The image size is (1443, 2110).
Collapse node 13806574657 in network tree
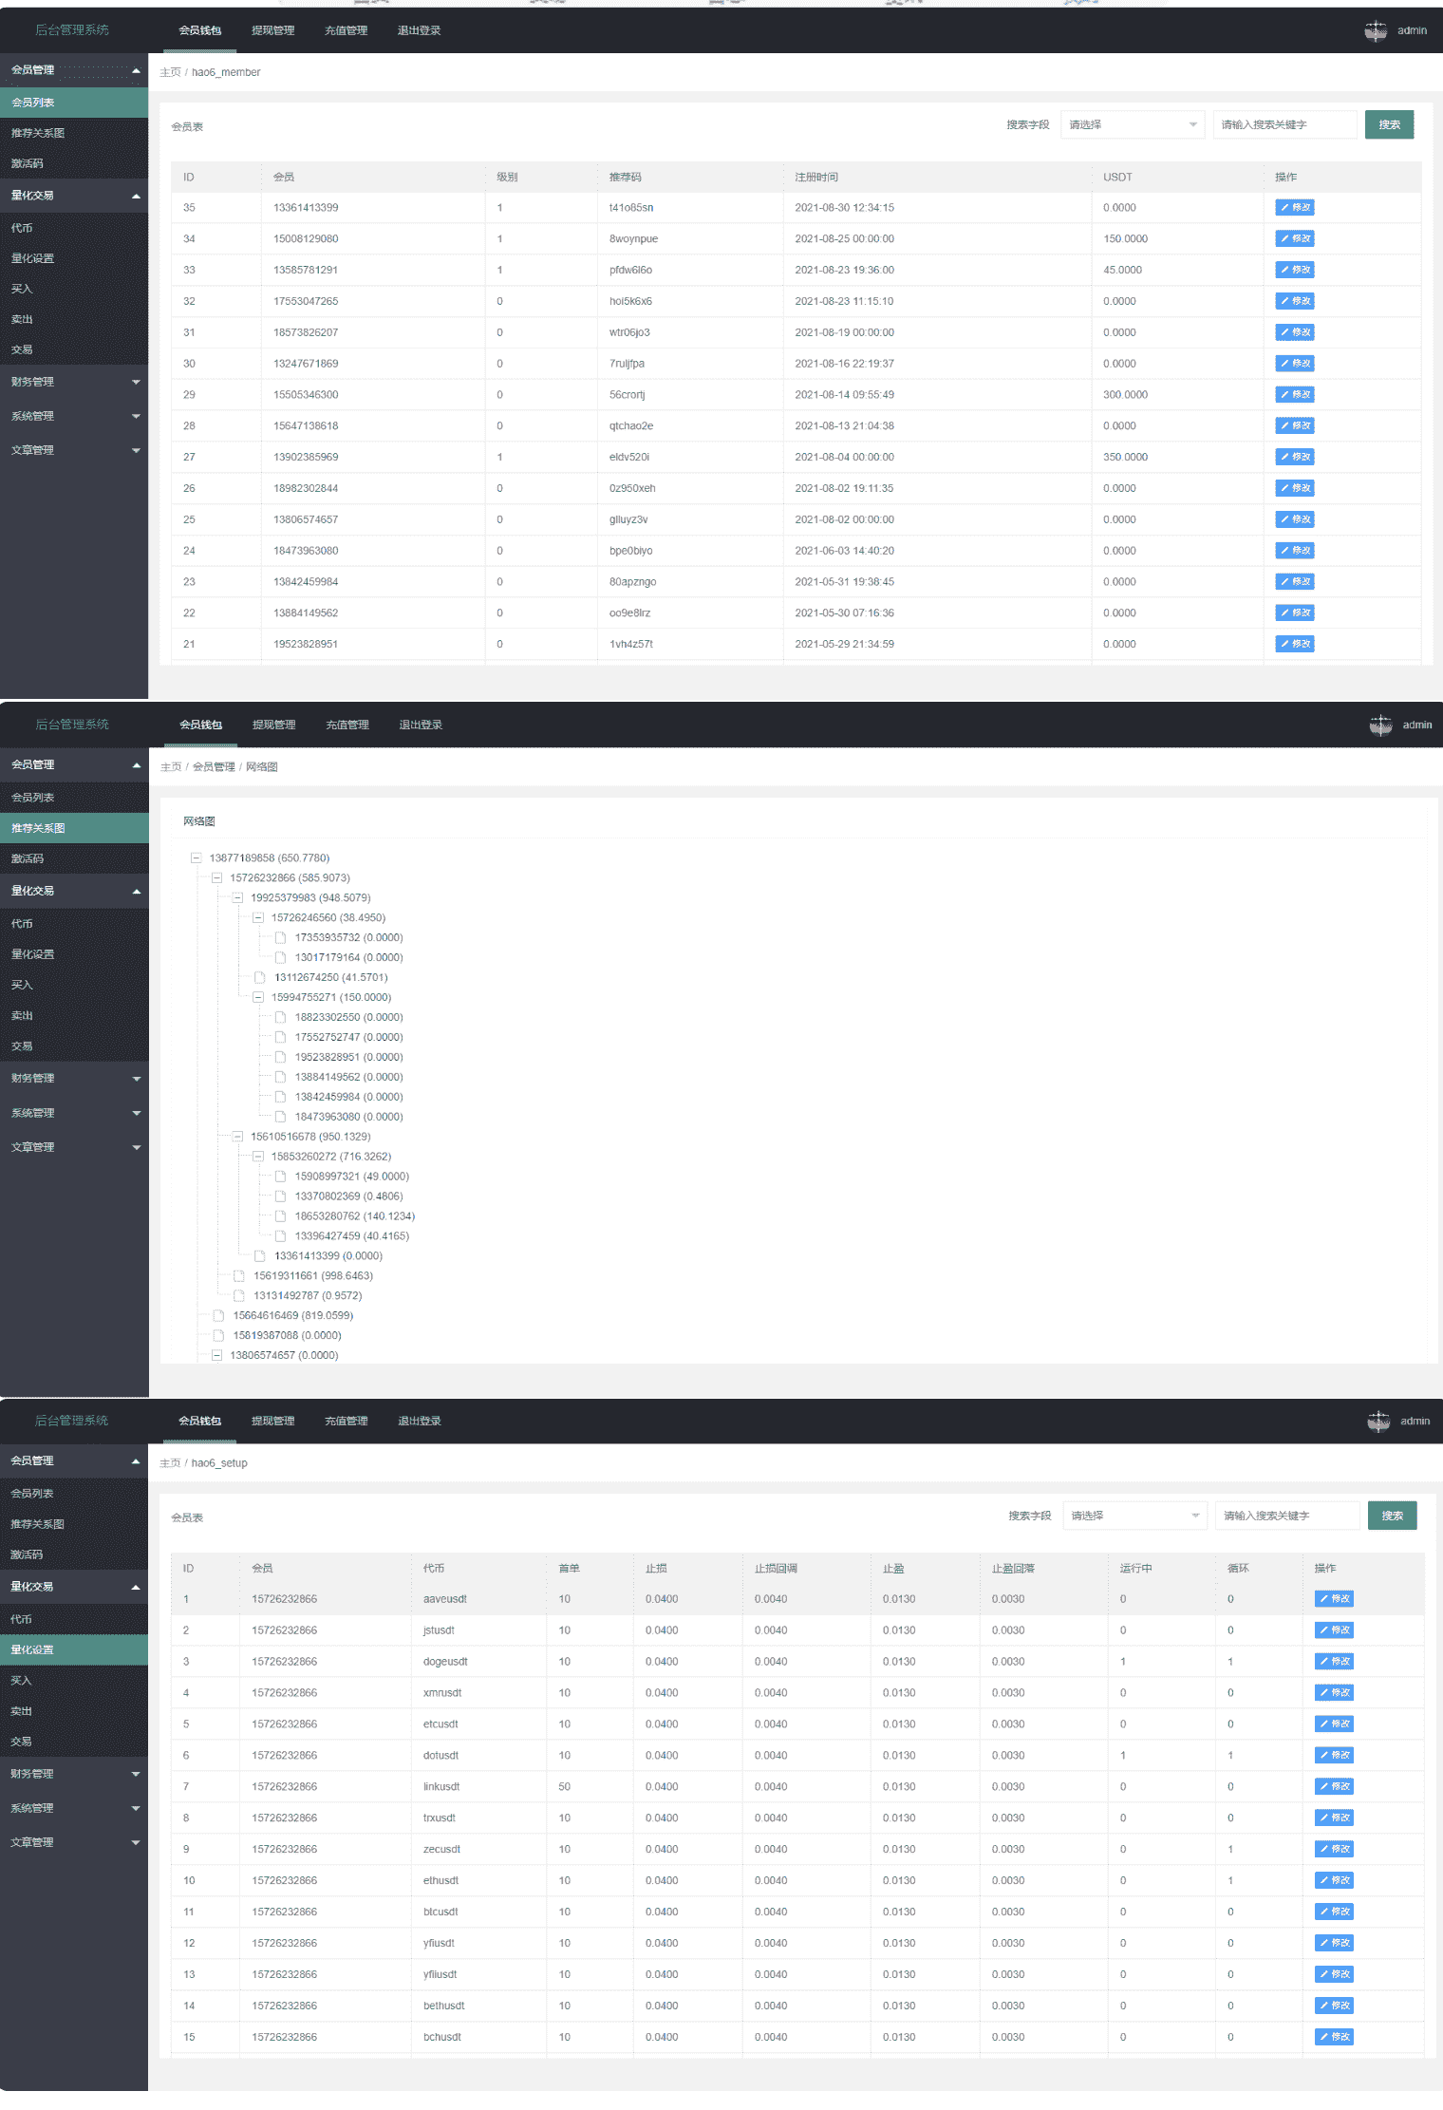[216, 1355]
